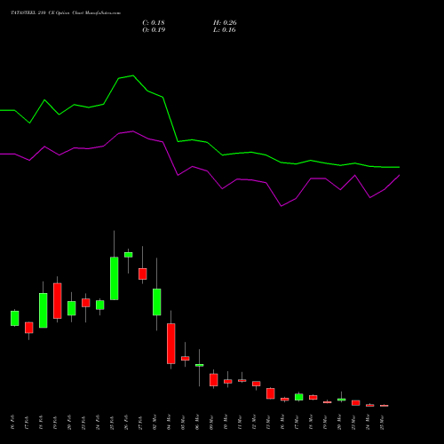Click the last red candlestick for 25 Mar

click(385, 406)
